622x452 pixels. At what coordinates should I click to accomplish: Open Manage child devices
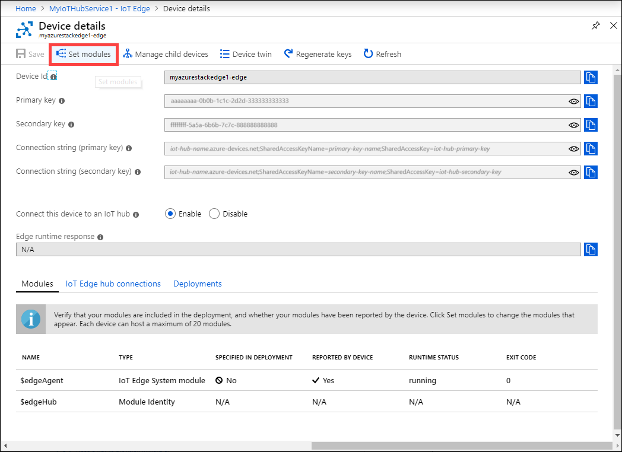(x=166, y=54)
